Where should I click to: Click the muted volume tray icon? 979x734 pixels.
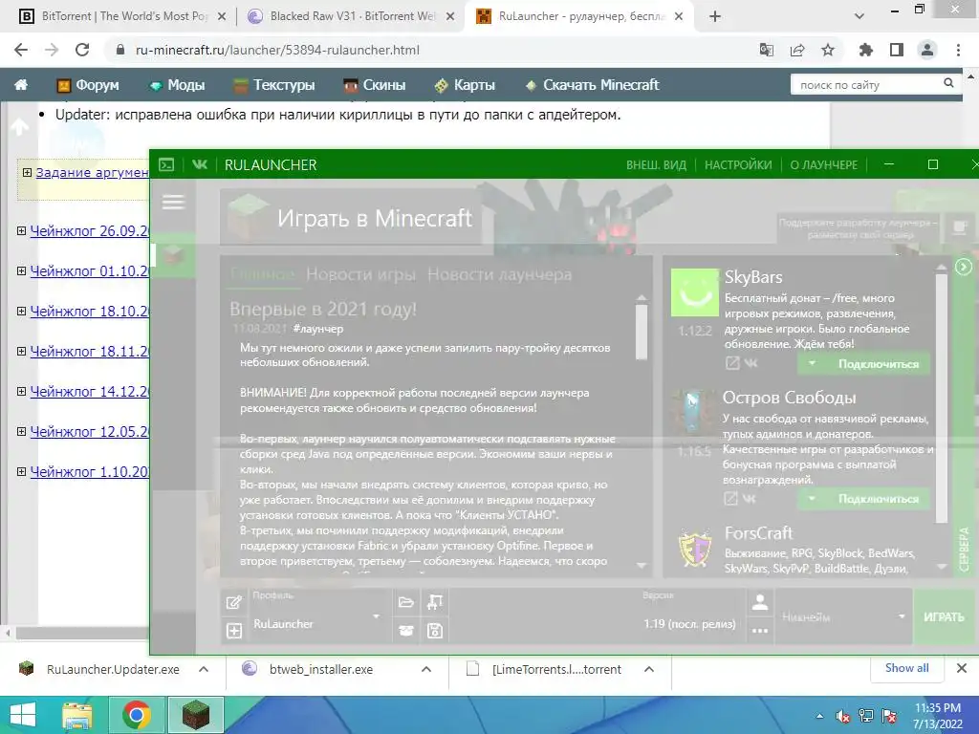tap(843, 716)
